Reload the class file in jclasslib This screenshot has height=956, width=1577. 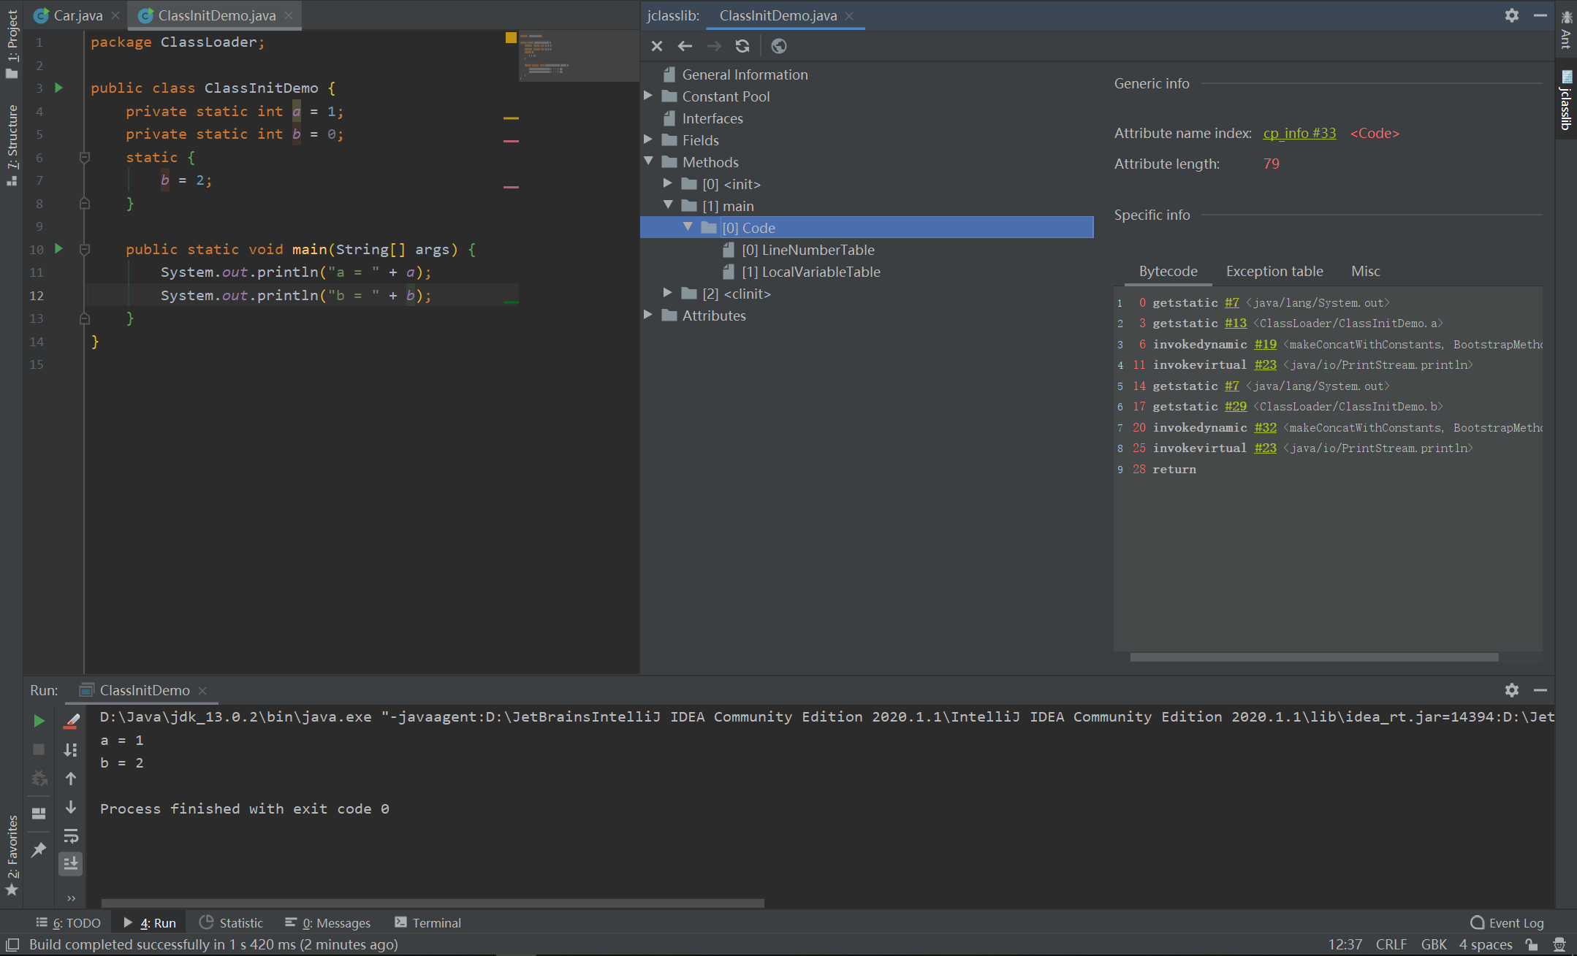742,46
